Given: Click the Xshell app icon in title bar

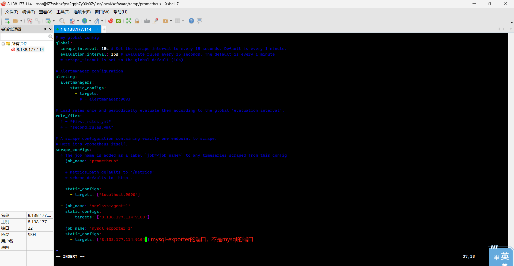Looking at the screenshot, I should pos(3,4).
